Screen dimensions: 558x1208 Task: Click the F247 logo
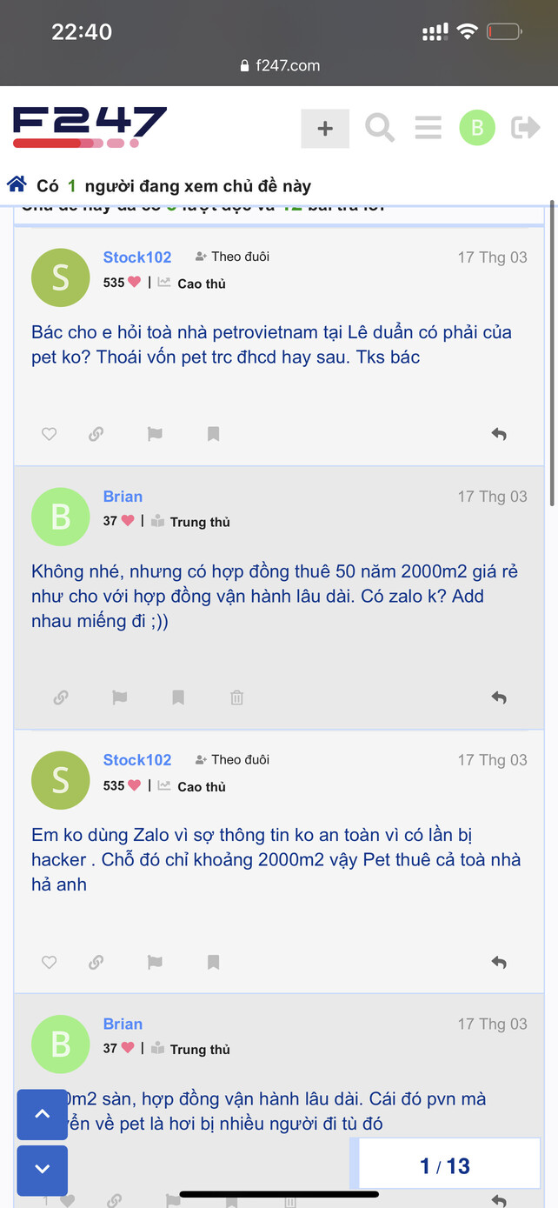click(90, 127)
